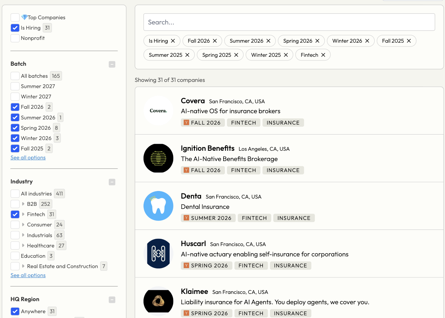Check the Real Estate and Construction checkbox
The width and height of the screenshot is (445, 318).
pos(15,266)
